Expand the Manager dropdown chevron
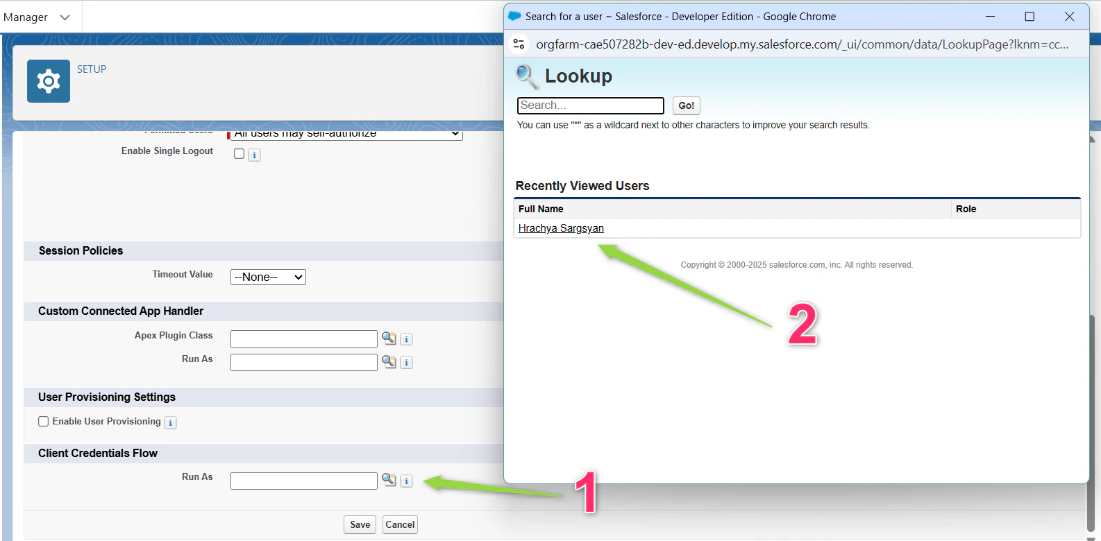Viewport: 1101px width, 541px height. [x=65, y=17]
